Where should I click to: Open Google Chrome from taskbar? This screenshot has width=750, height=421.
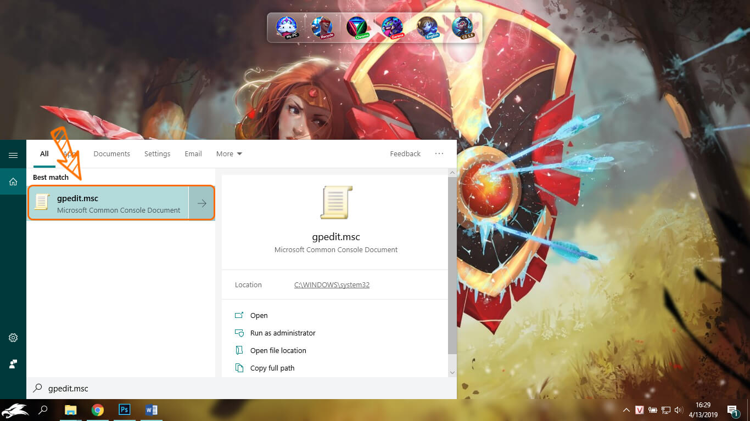pos(98,410)
